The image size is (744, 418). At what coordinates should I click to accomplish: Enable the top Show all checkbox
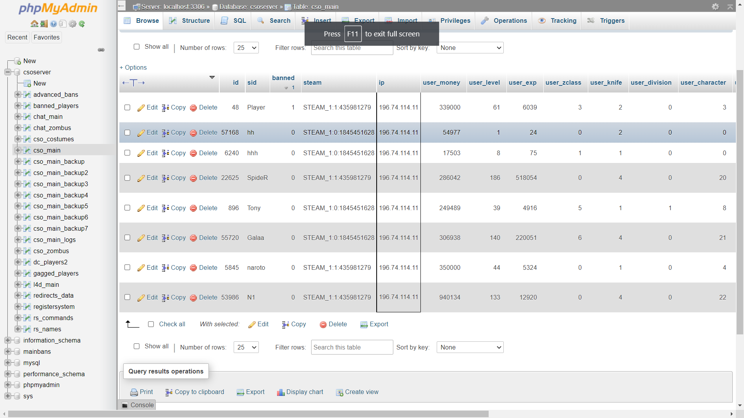pyautogui.click(x=136, y=47)
